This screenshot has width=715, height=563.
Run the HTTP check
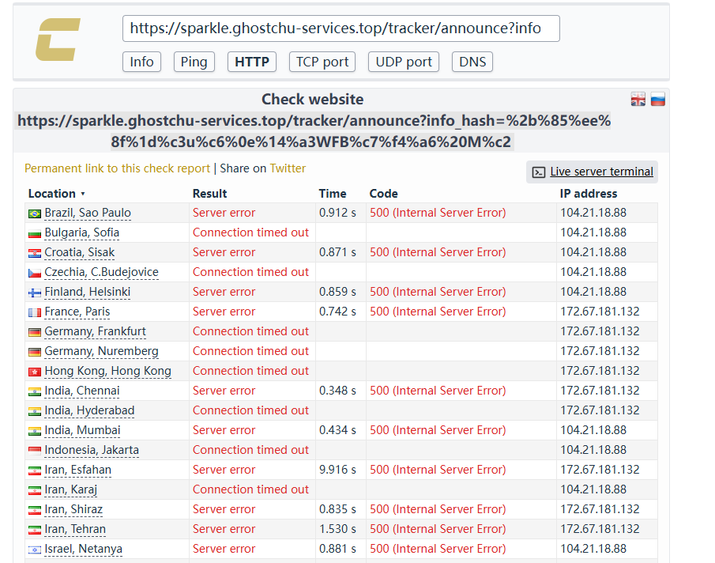(252, 62)
